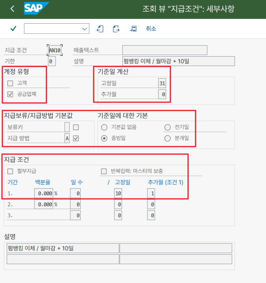The width and height of the screenshot is (266, 283).
Task: Click the SAP logo
Action: [36, 8]
